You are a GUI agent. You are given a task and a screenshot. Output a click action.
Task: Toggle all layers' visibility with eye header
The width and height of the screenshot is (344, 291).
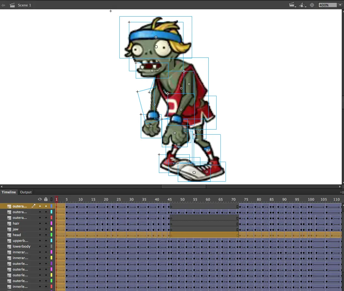click(x=40, y=199)
